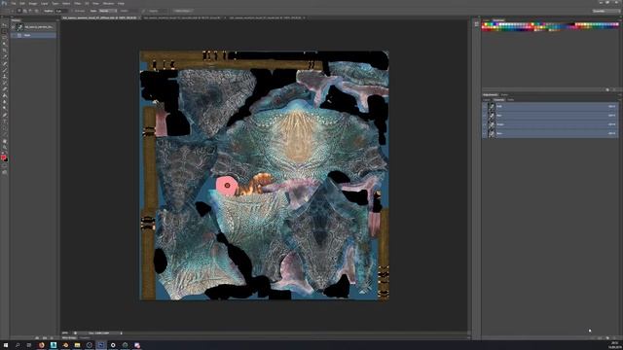The image size is (623, 350).
Task: Select the 'Open' history state
Action: (x=33, y=35)
